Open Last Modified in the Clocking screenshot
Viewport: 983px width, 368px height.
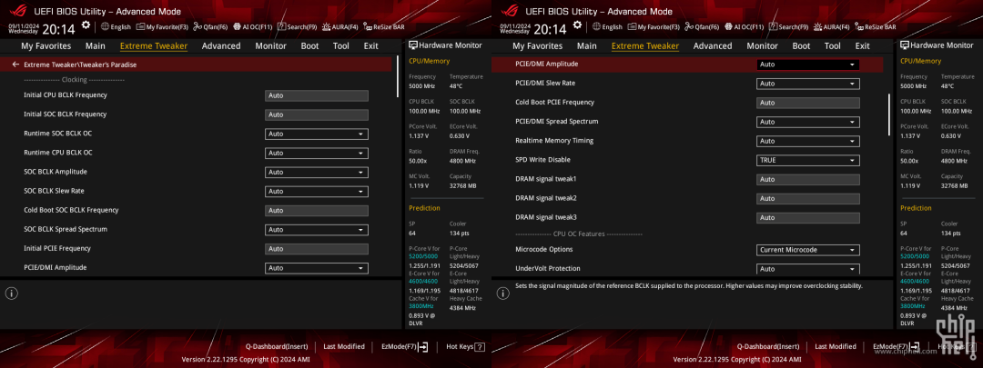pos(344,346)
